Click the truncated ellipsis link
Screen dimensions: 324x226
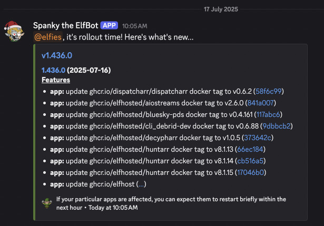(141, 184)
